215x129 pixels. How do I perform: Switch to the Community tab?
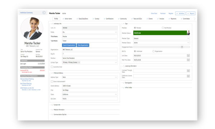click(122, 19)
